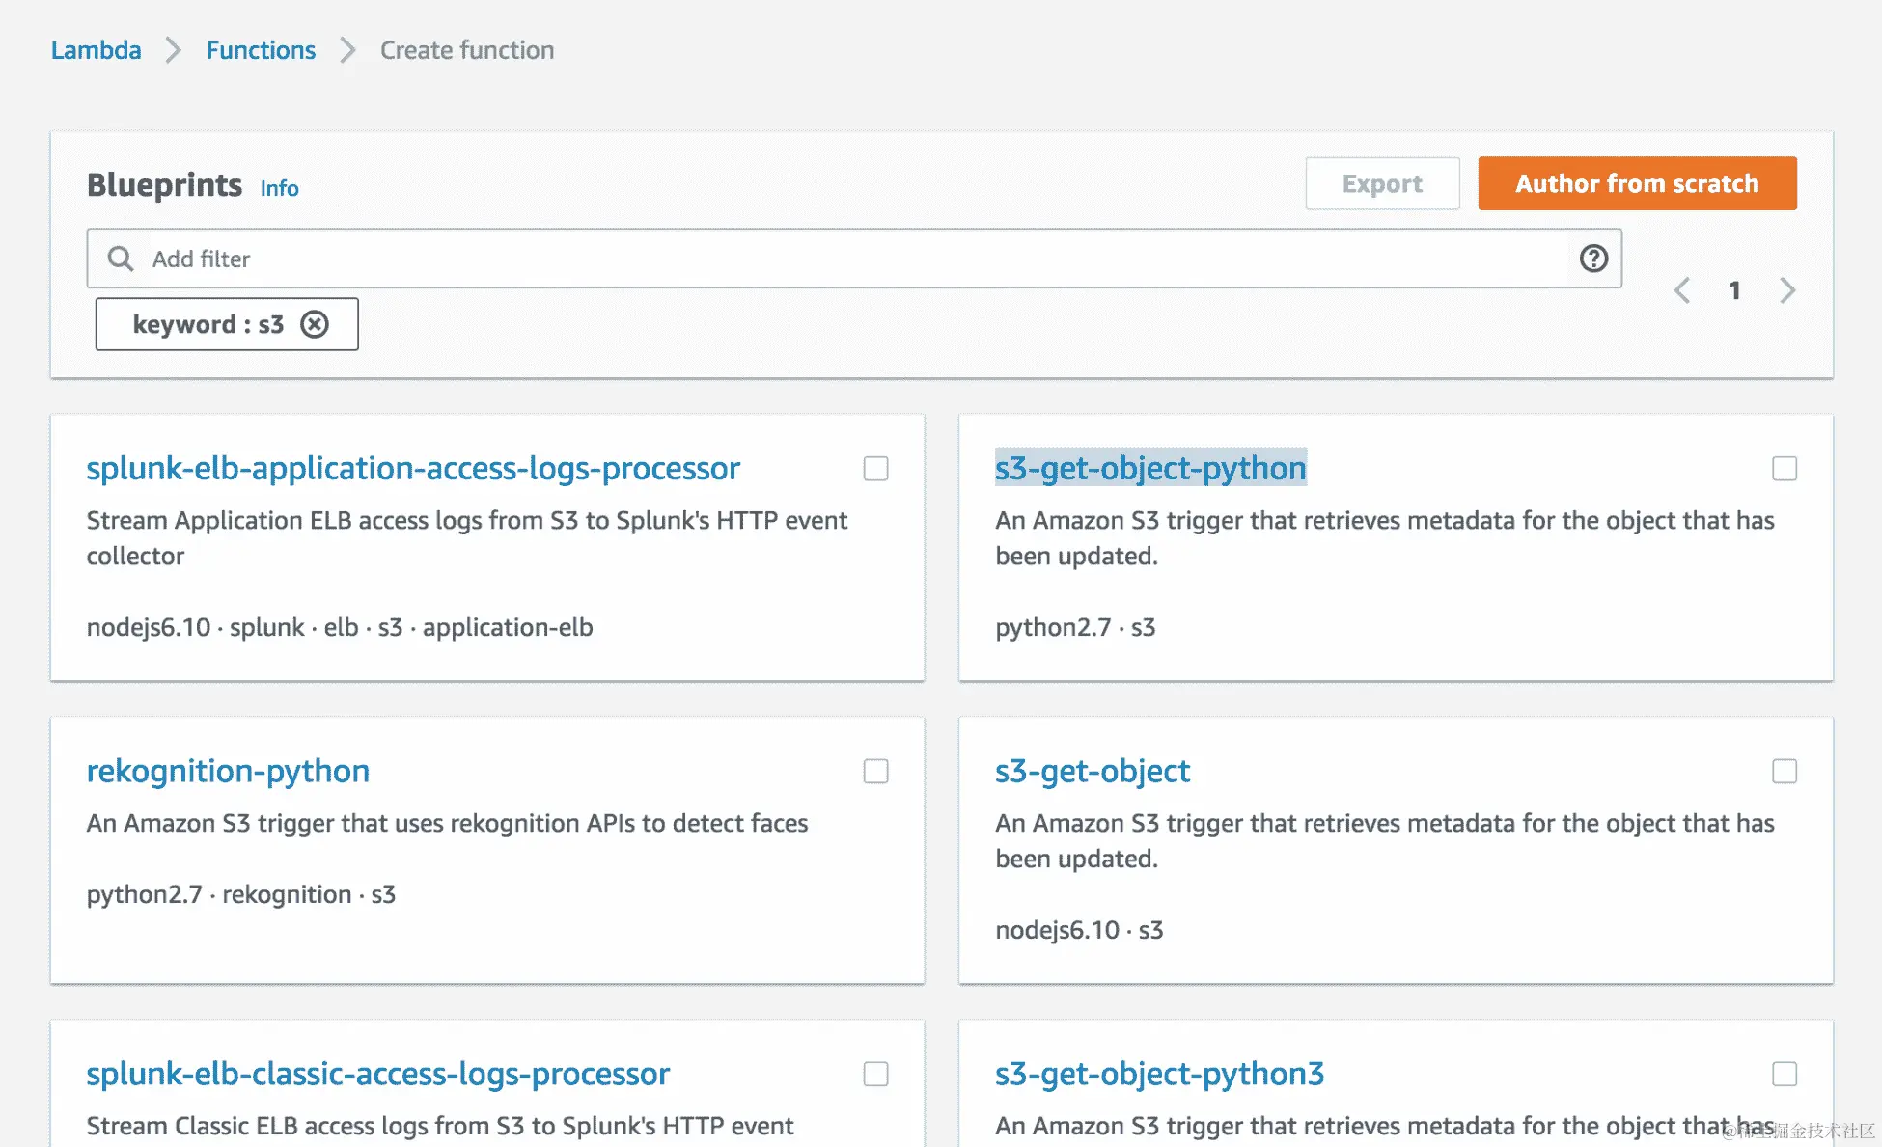Select the s3-get-object blueprint checkbox
Viewport: 1882px width, 1147px height.
[1784, 772]
